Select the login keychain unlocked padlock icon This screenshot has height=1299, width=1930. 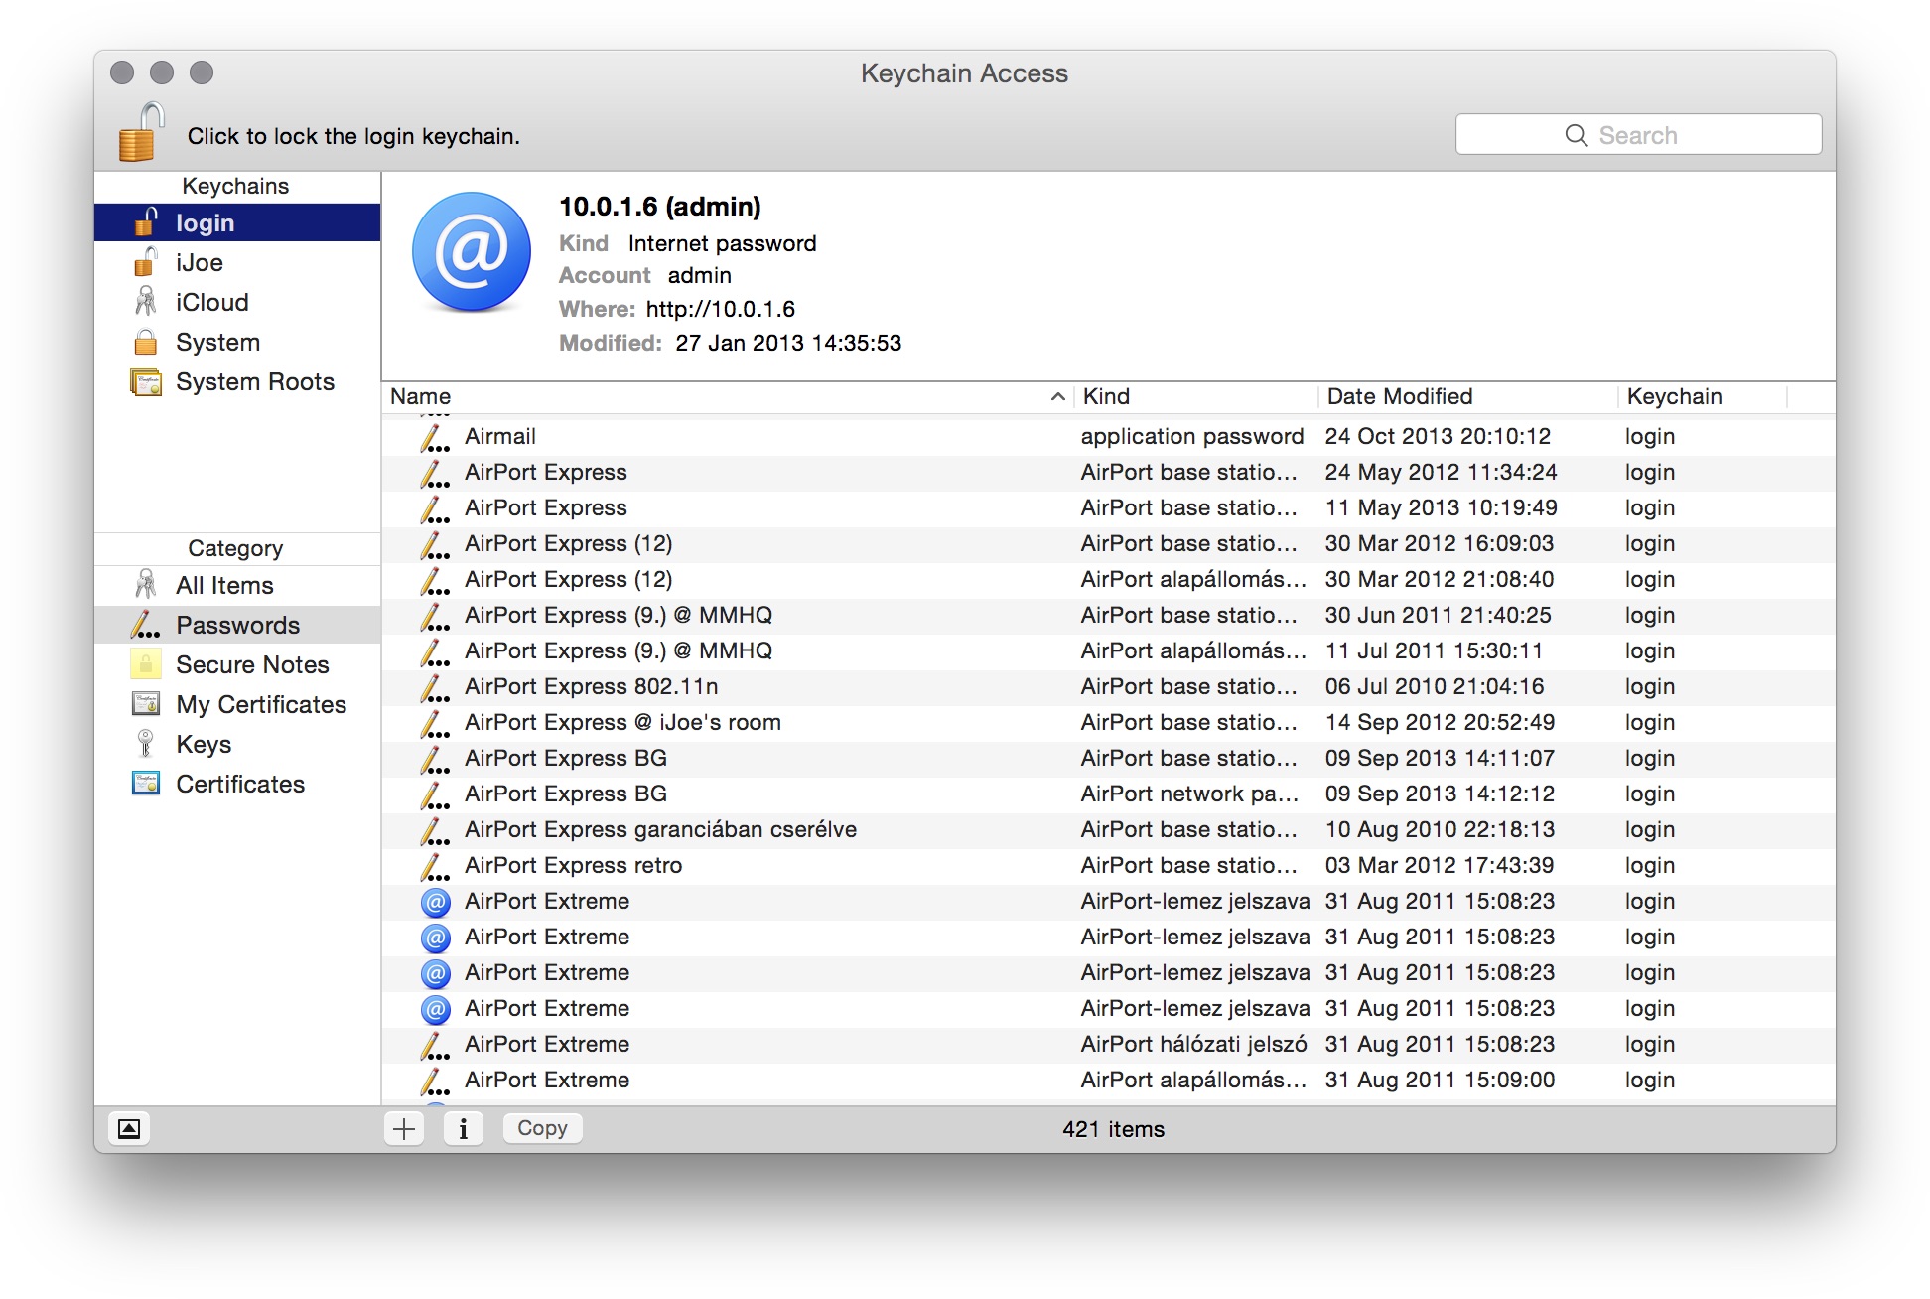(146, 222)
